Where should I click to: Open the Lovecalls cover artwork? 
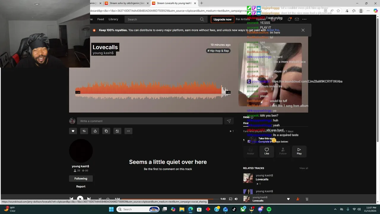coord(270,74)
